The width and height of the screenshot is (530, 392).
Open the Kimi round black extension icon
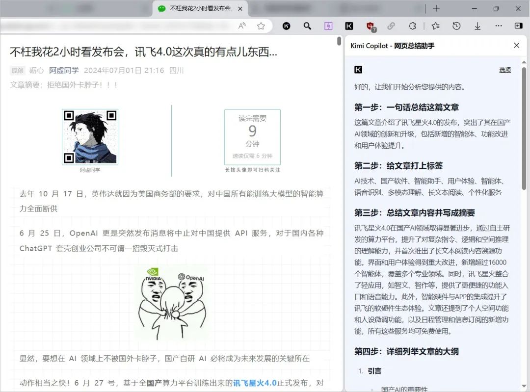click(x=286, y=26)
